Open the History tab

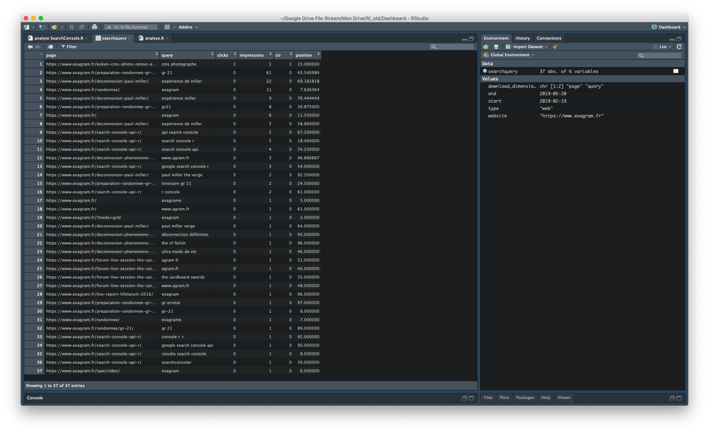pyautogui.click(x=522, y=38)
